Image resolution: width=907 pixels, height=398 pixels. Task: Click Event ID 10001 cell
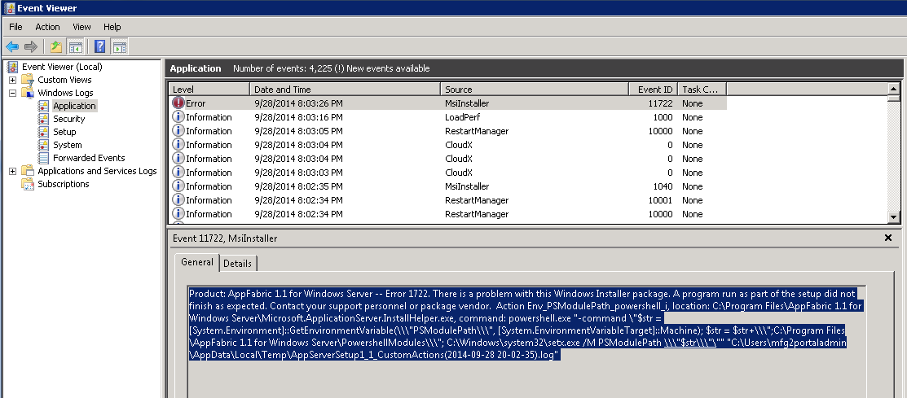point(659,200)
